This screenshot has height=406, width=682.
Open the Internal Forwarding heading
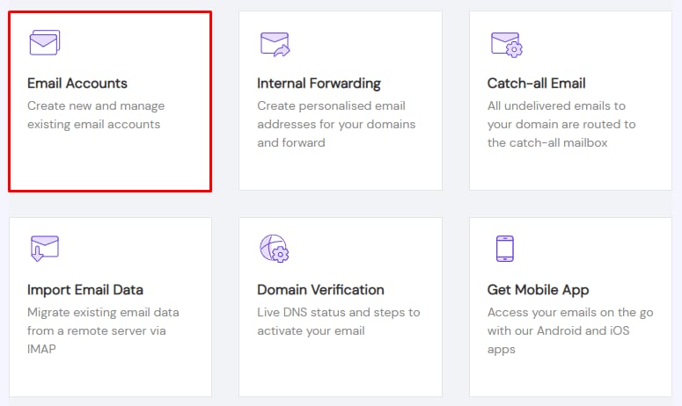click(319, 83)
